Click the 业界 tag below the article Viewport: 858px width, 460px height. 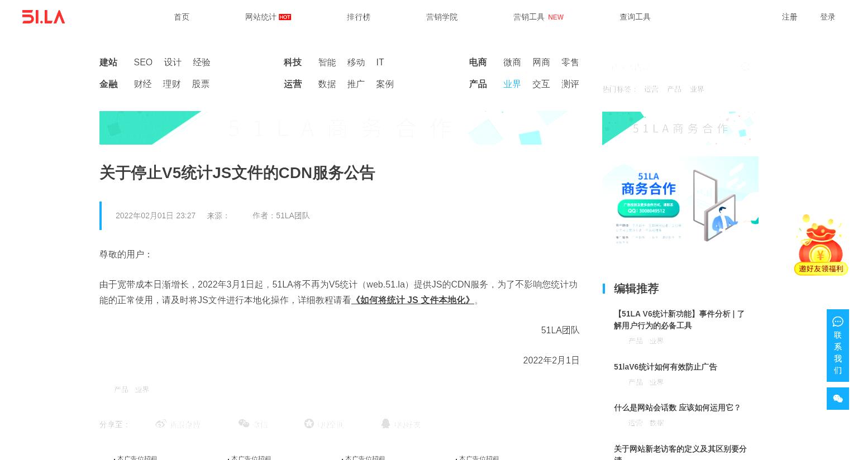[x=142, y=389]
